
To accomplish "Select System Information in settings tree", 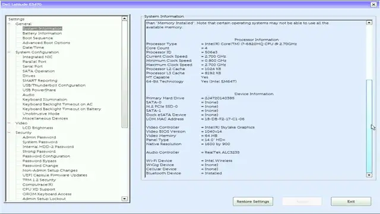I will click(42, 29).
